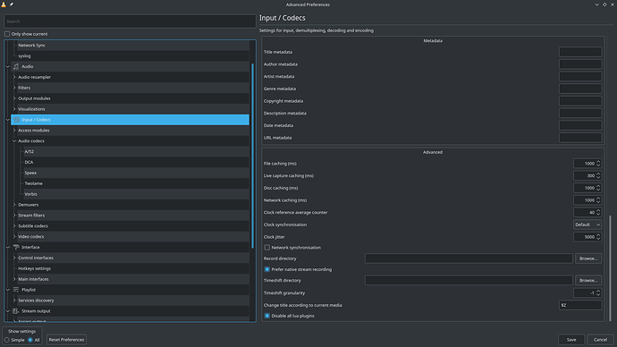617x347 pixels.
Task: Click the Playlist category icon
Action: tap(16, 290)
